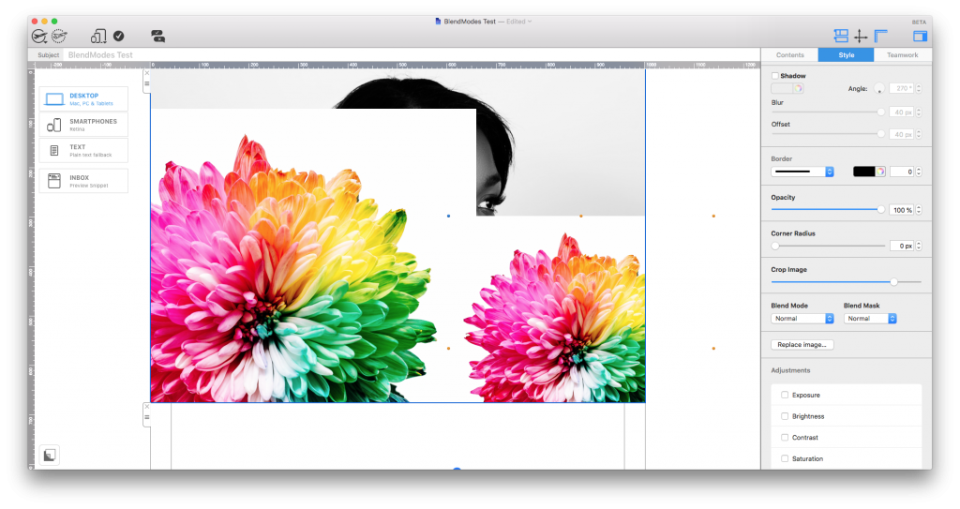This screenshot has width=960, height=509.
Task: Open the Blend Mask dropdown
Action: point(870,319)
